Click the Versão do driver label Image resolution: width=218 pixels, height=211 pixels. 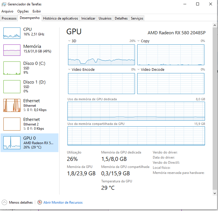point(165,152)
